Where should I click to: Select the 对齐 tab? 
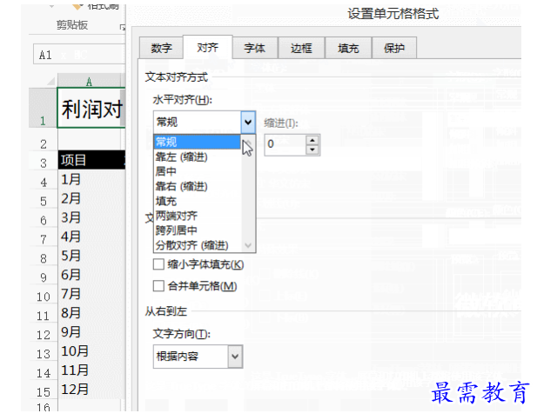(207, 47)
